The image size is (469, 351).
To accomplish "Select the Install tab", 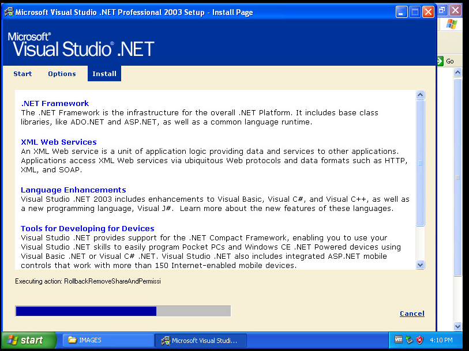I will coord(104,74).
